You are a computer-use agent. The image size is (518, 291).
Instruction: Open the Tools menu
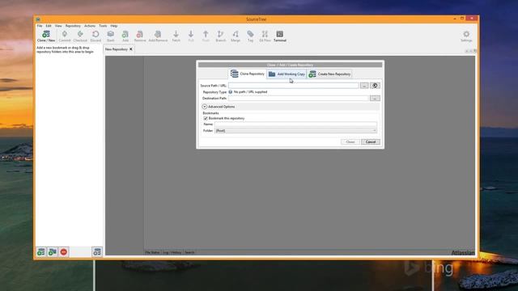[x=103, y=26]
